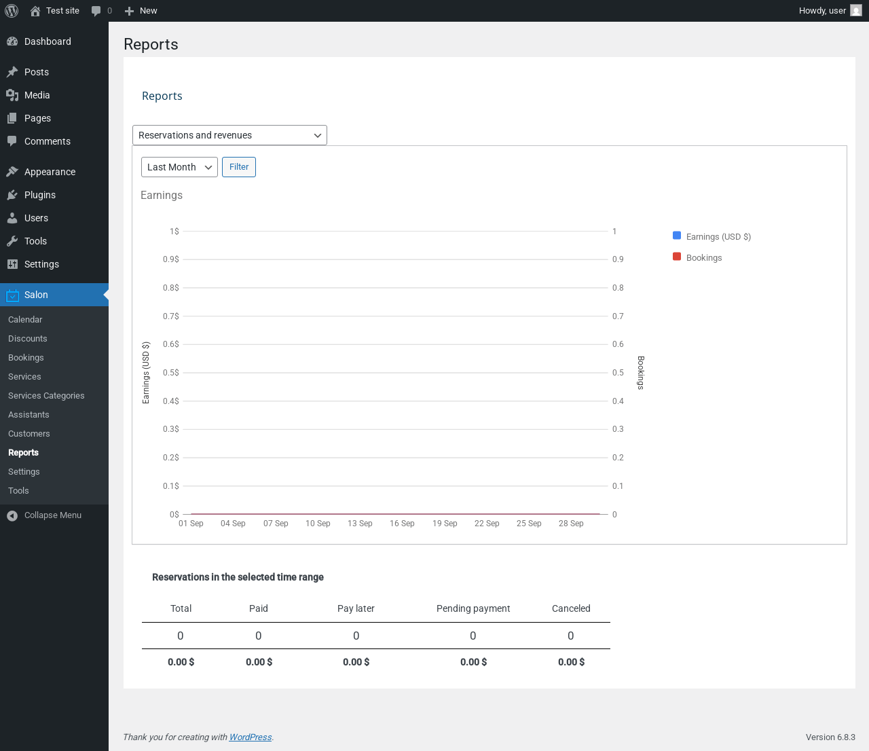Click the WordPress logo icon
This screenshot has width=869, height=751.
click(x=12, y=11)
